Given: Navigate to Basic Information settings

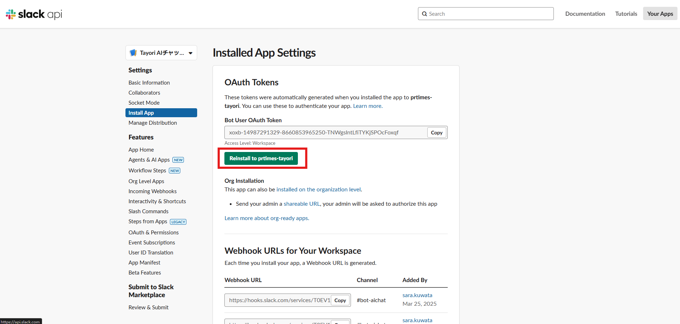Looking at the screenshot, I should 149,83.
